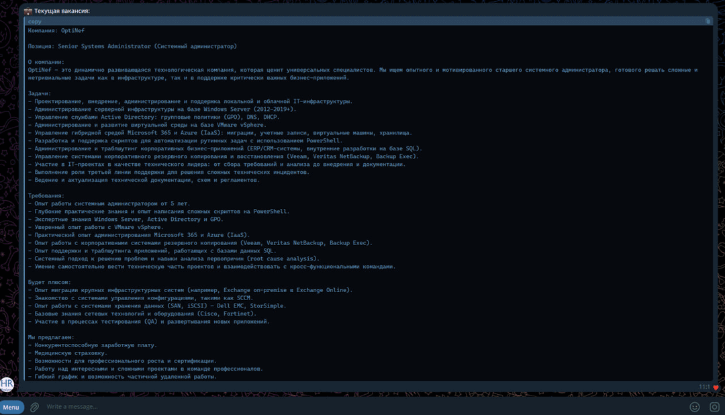Click the line starting 'Гибкий график'

point(122,377)
